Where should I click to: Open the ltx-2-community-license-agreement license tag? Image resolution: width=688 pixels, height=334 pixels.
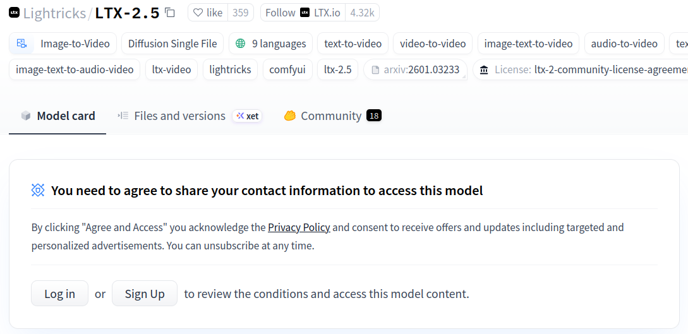point(580,69)
